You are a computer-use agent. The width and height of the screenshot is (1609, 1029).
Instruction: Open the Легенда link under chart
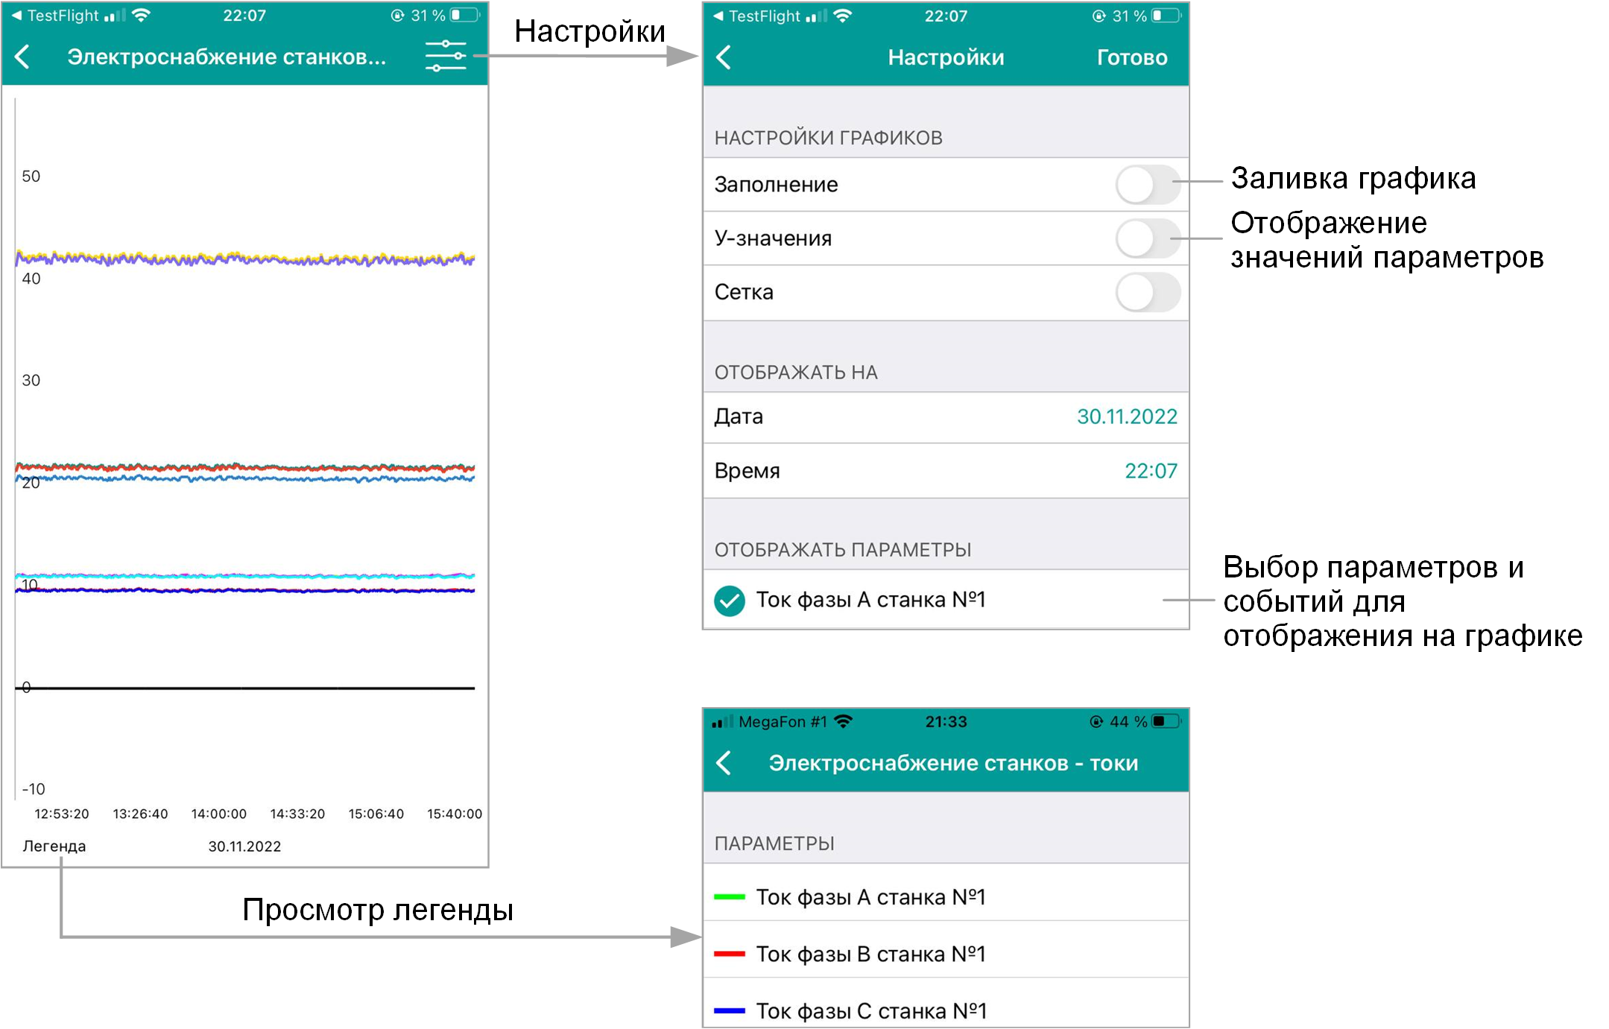[x=54, y=846]
